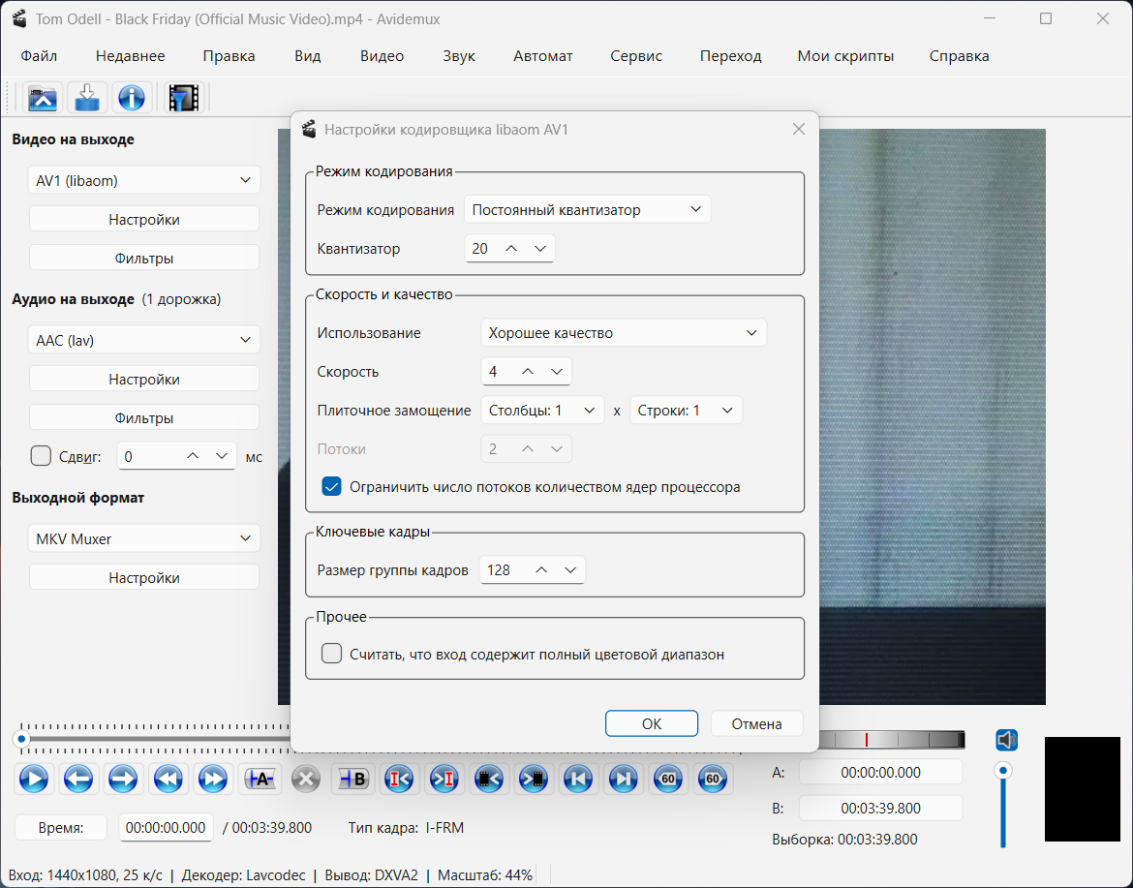Open the Файл menu

tap(39, 56)
